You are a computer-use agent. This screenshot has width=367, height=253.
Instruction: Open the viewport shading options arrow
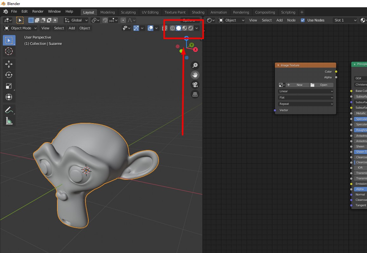click(x=197, y=28)
